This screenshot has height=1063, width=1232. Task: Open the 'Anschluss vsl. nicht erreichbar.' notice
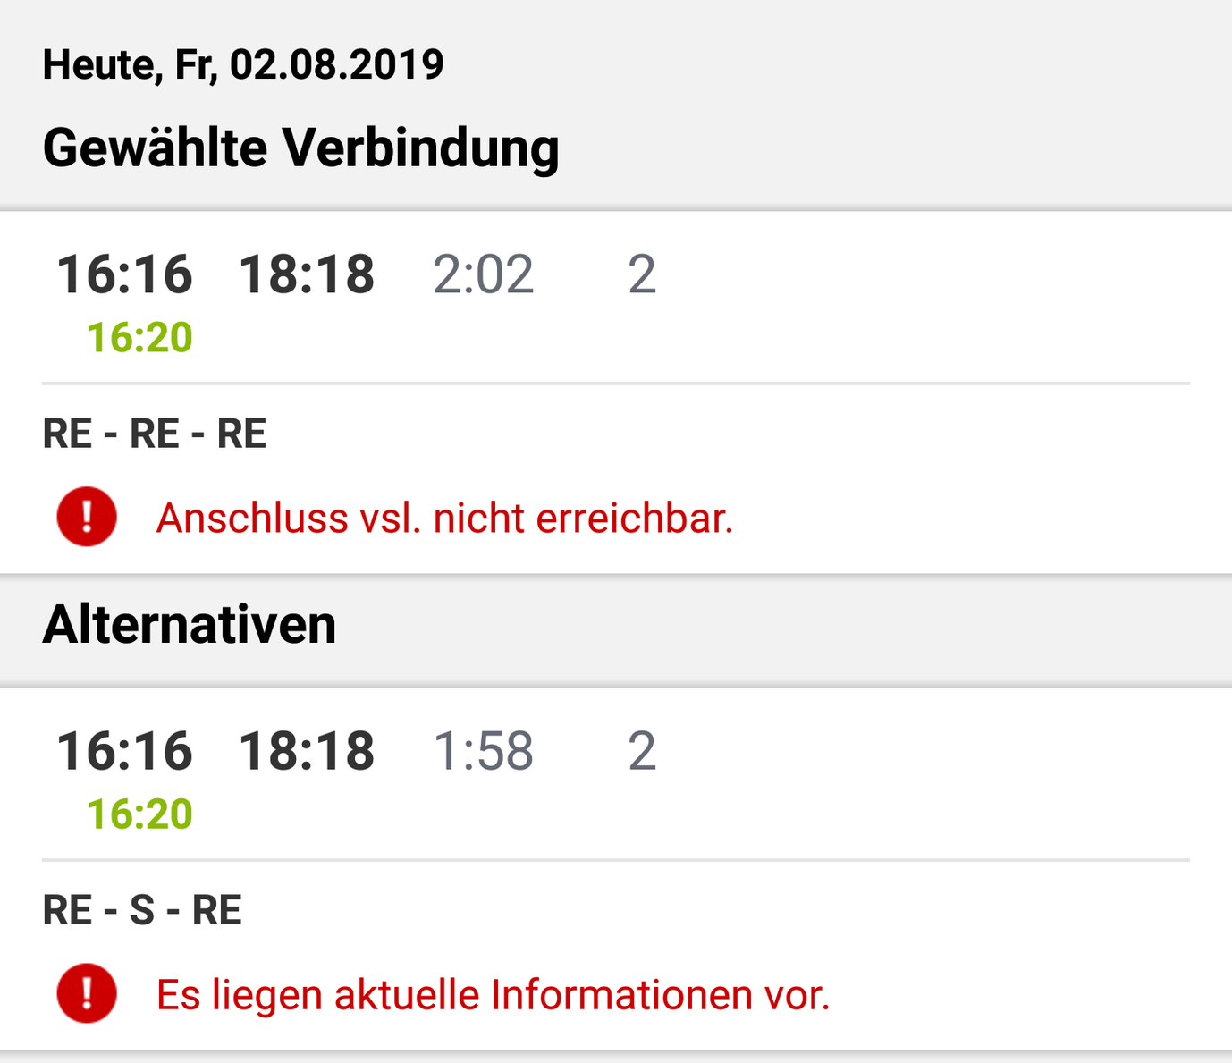point(444,519)
